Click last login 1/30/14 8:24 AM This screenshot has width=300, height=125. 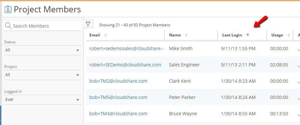point(238,97)
